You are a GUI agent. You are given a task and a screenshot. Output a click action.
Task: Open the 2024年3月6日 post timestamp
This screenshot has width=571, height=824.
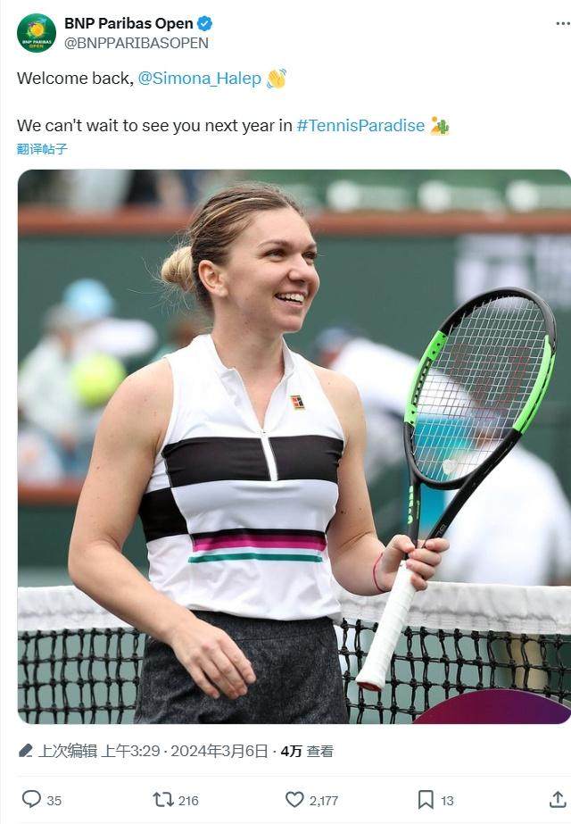219,751
